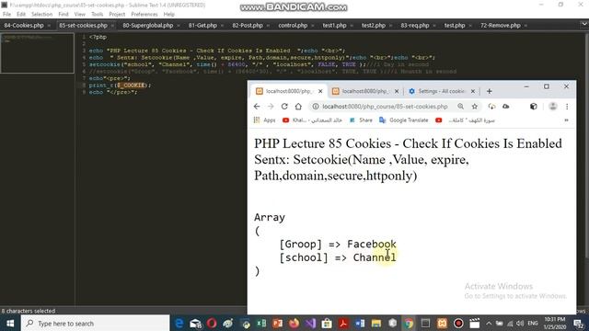View site information icon in address bar

tap(316, 107)
